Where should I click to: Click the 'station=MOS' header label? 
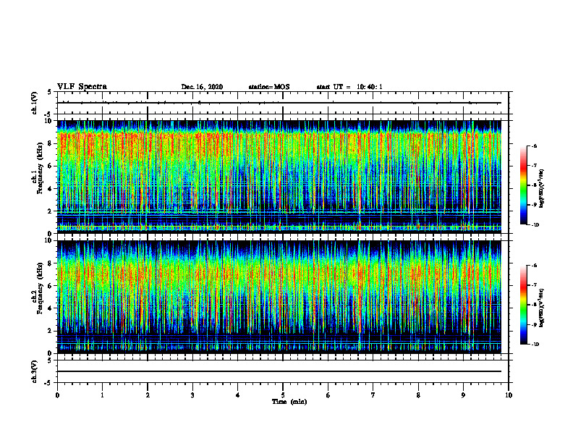tap(269, 87)
